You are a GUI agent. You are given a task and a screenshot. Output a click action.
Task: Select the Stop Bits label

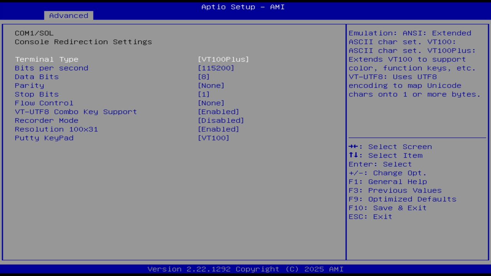(37, 94)
